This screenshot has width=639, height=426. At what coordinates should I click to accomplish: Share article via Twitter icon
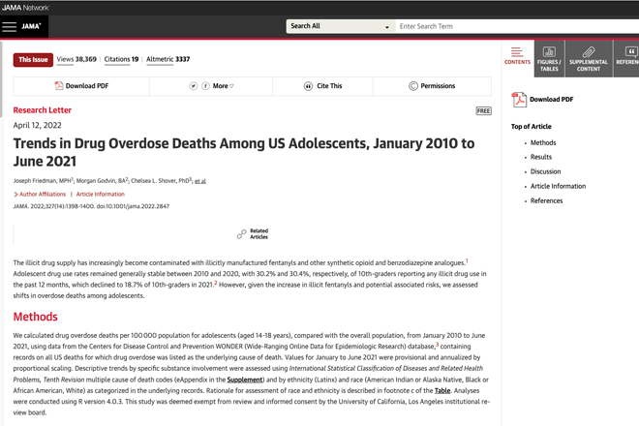pos(194,86)
